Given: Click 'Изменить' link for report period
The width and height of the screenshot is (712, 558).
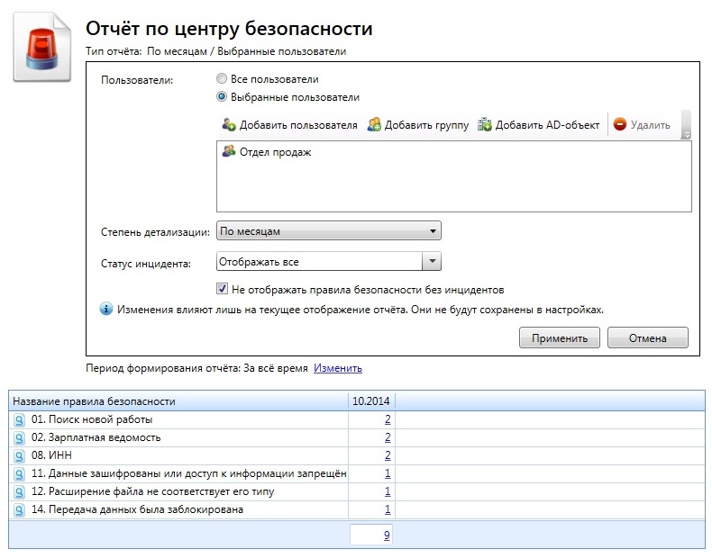Looking at the screenshot, I should [338, 368].
